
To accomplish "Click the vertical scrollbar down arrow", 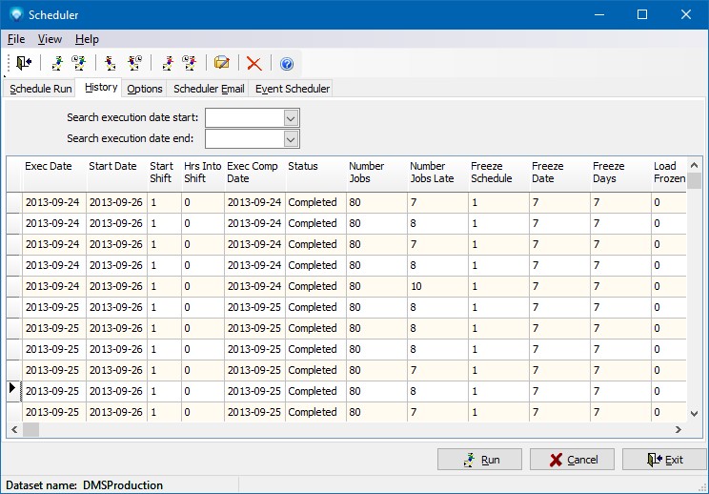I will (696, 413).
